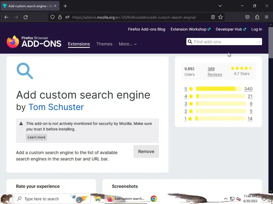This screenshot has width=273, height=204.
Task: Click the warning triangle icon in security notice
Action: (x=21, y=124)
